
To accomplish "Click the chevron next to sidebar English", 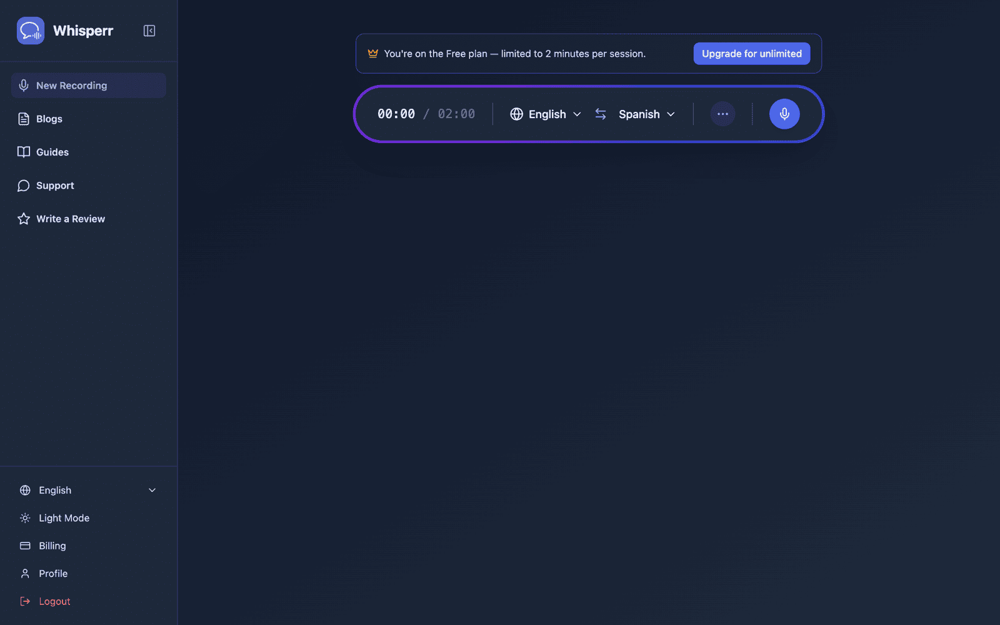I will tap(152, 491).
